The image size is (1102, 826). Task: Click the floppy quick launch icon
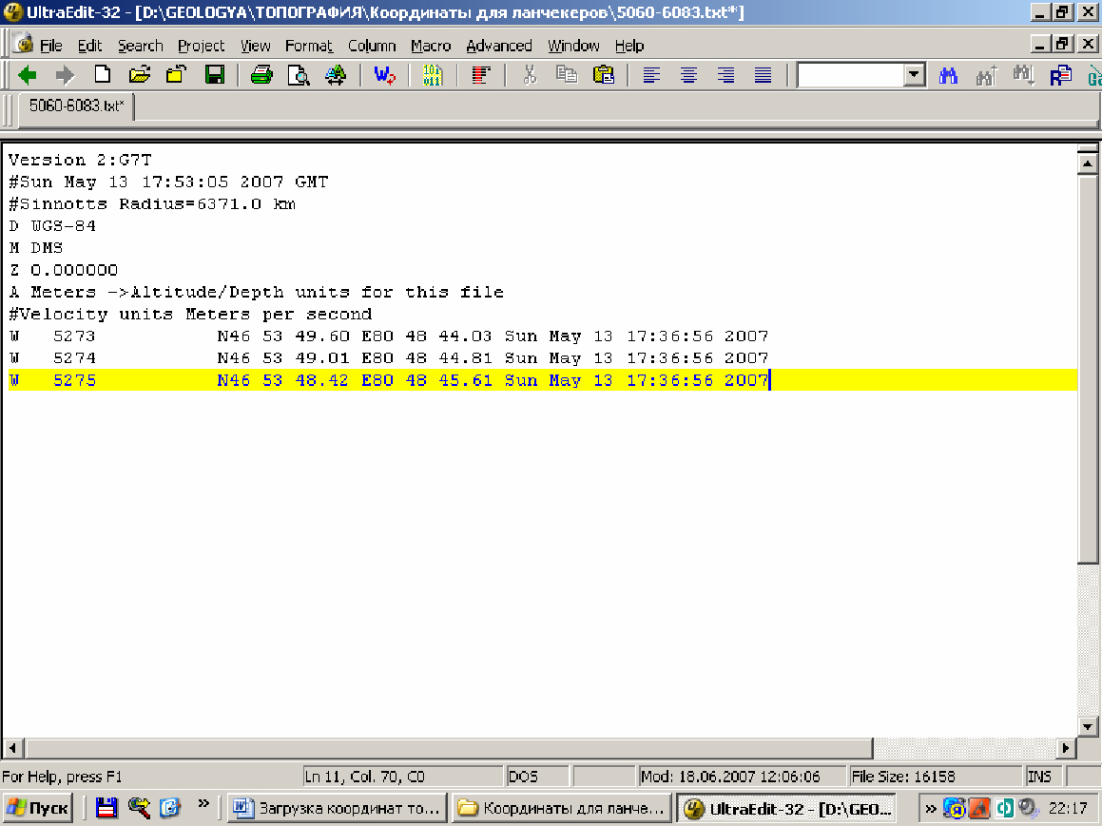[106, 808]
